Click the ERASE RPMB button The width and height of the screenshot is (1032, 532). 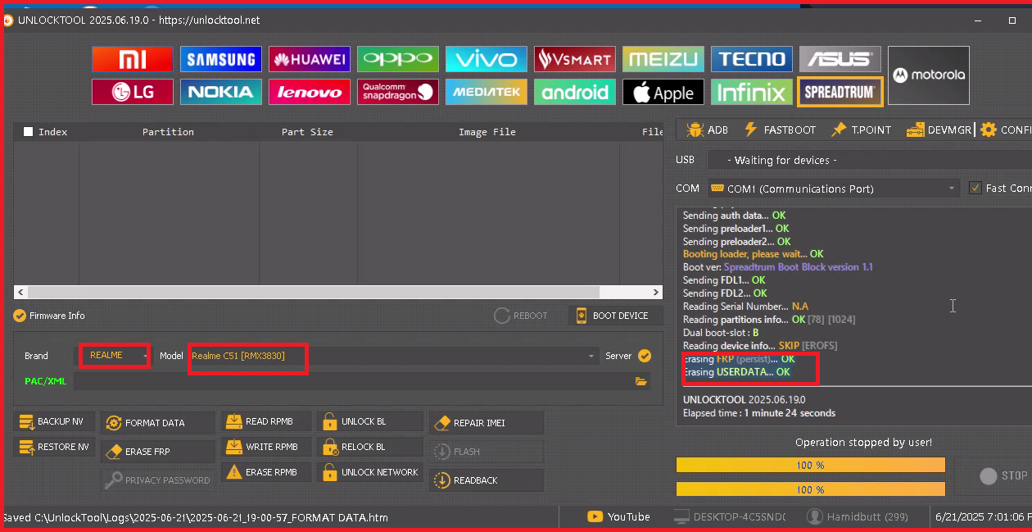(x=266, y=472)
